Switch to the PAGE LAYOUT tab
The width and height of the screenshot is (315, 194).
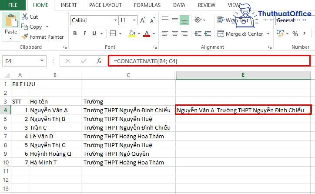[x=105, y=5]
